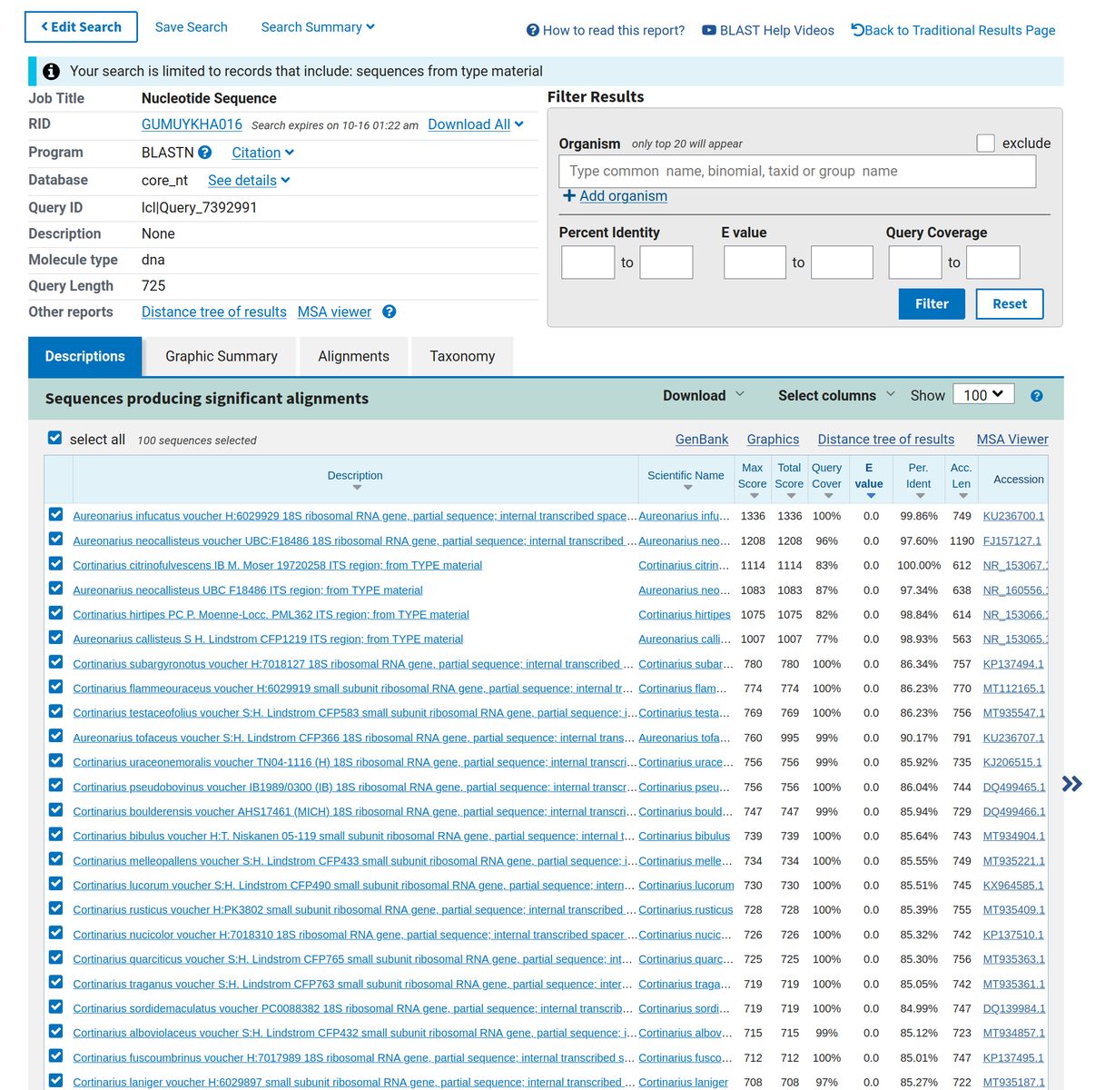This screenshot has height=1090, width=1105.
Task: Expand the Download All menu
Action: pos(476,124)
